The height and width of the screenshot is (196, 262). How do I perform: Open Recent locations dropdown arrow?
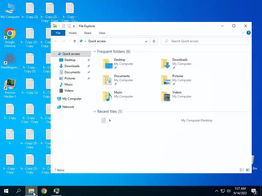pyautogui.click(x=69, y=41)
